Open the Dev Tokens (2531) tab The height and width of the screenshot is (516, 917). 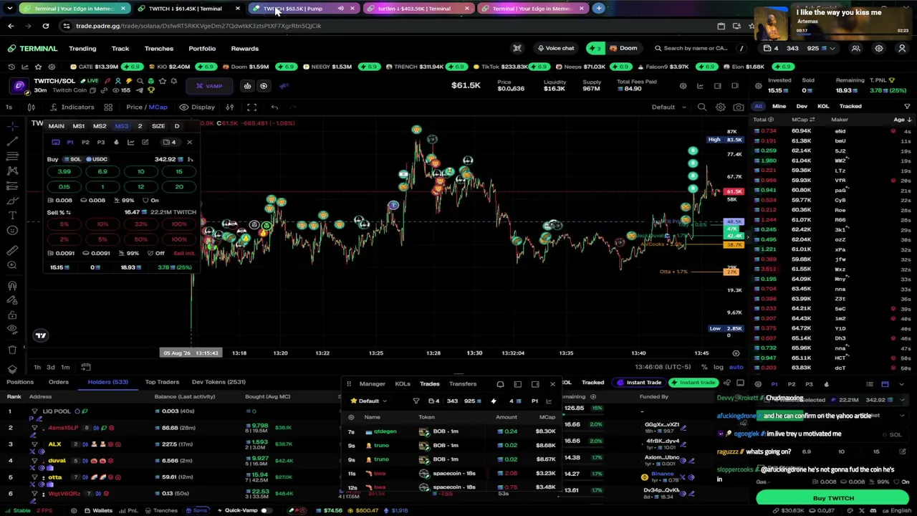[x=219, y=382]
